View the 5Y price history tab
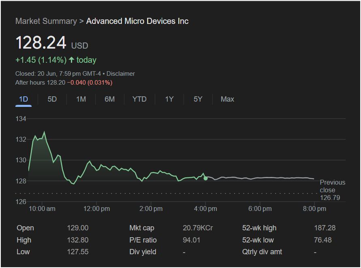361x268 pixels. pyautogui.click(x=198, y=99)
